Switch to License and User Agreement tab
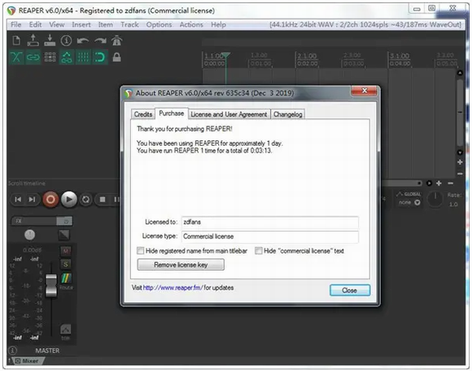 click(x=229, y=114)
